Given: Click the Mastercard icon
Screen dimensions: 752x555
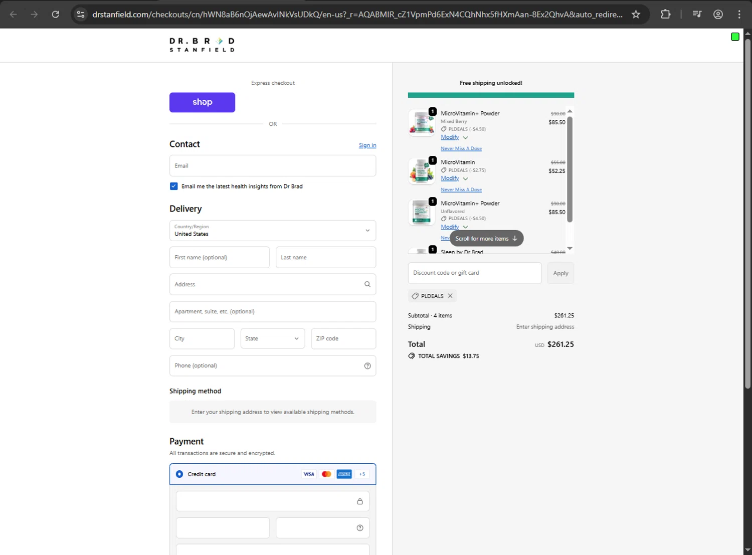Looking at the screenshot, I should [x=326, y=474].
